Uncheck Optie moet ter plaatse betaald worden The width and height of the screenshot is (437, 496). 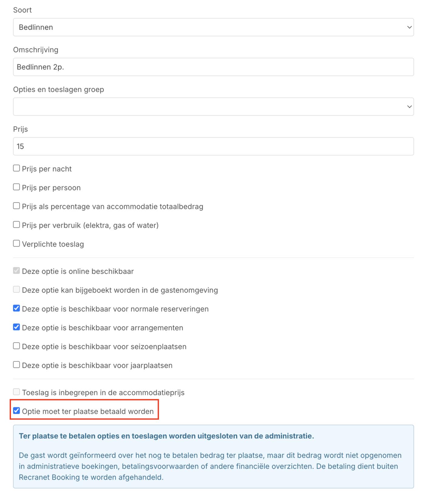coord(16,411)
